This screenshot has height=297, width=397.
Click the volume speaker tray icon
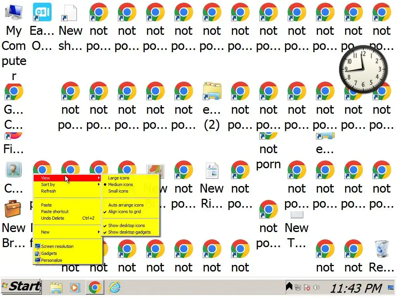coord(316,287)
